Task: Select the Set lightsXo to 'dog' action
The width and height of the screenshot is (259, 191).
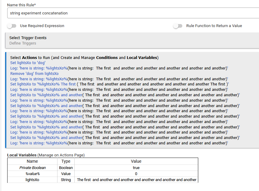Action: tap(28, 63)
